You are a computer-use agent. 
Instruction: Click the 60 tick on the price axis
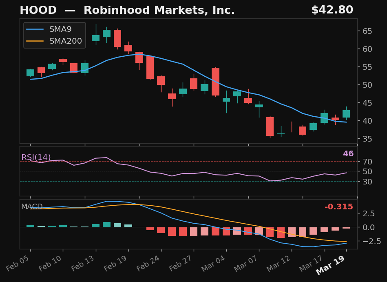367,49
